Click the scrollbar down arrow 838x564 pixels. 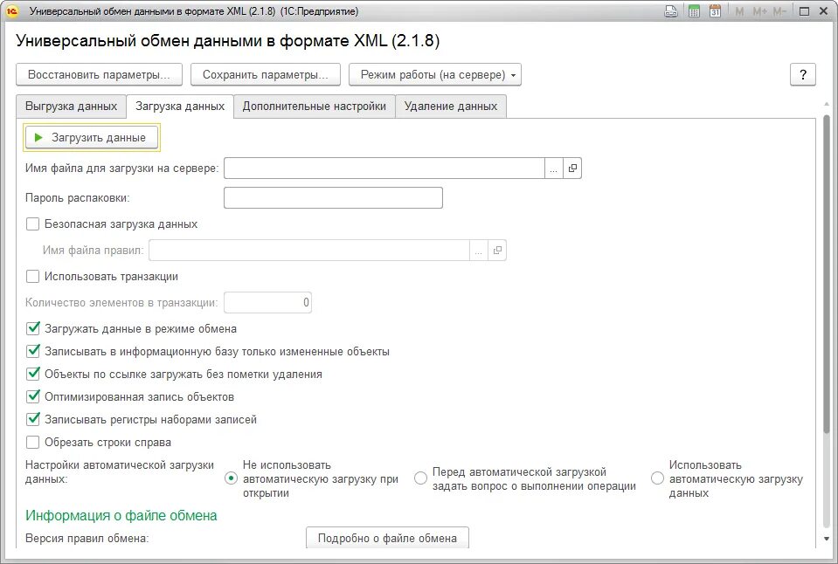(827, 539)
